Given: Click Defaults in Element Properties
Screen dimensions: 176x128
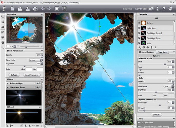Looking at the screenshot, I should [156, 115].
